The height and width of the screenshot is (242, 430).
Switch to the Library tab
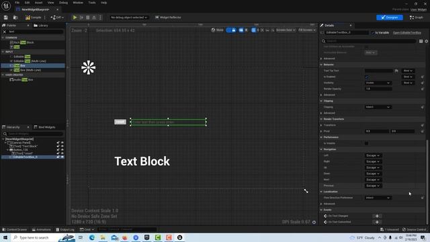click(x=41, y=26)
